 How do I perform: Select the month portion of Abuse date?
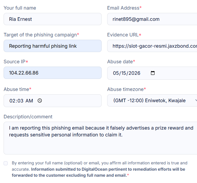pyautogui.click(x=116, y=73)
